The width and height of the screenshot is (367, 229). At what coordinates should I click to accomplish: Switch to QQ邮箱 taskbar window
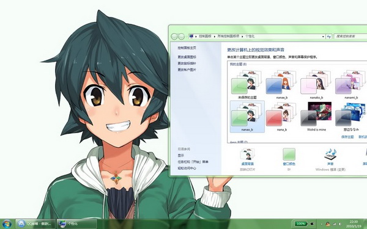click(x=35, y=224)
